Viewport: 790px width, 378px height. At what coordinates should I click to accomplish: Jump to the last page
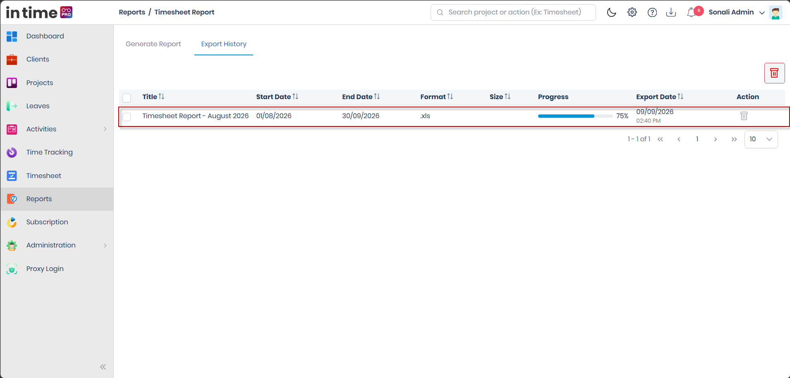(734, 139)
